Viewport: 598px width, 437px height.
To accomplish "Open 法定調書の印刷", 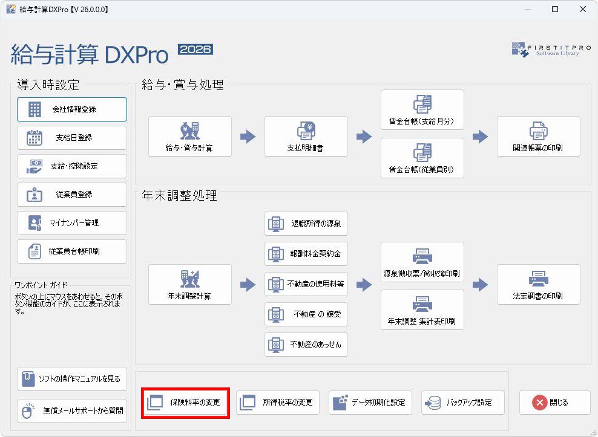I will pos(538,285).
